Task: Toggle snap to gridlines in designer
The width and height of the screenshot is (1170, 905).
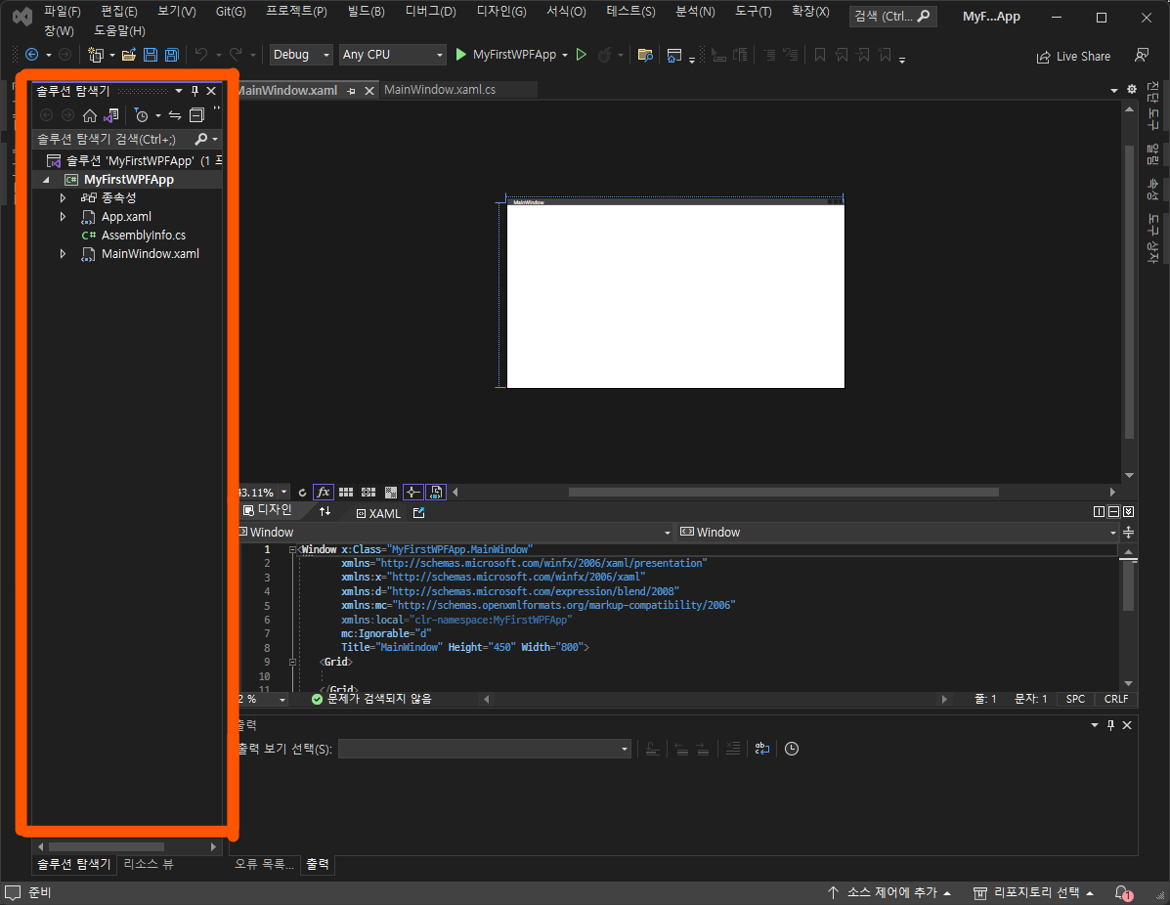Action: pos(368,493)
